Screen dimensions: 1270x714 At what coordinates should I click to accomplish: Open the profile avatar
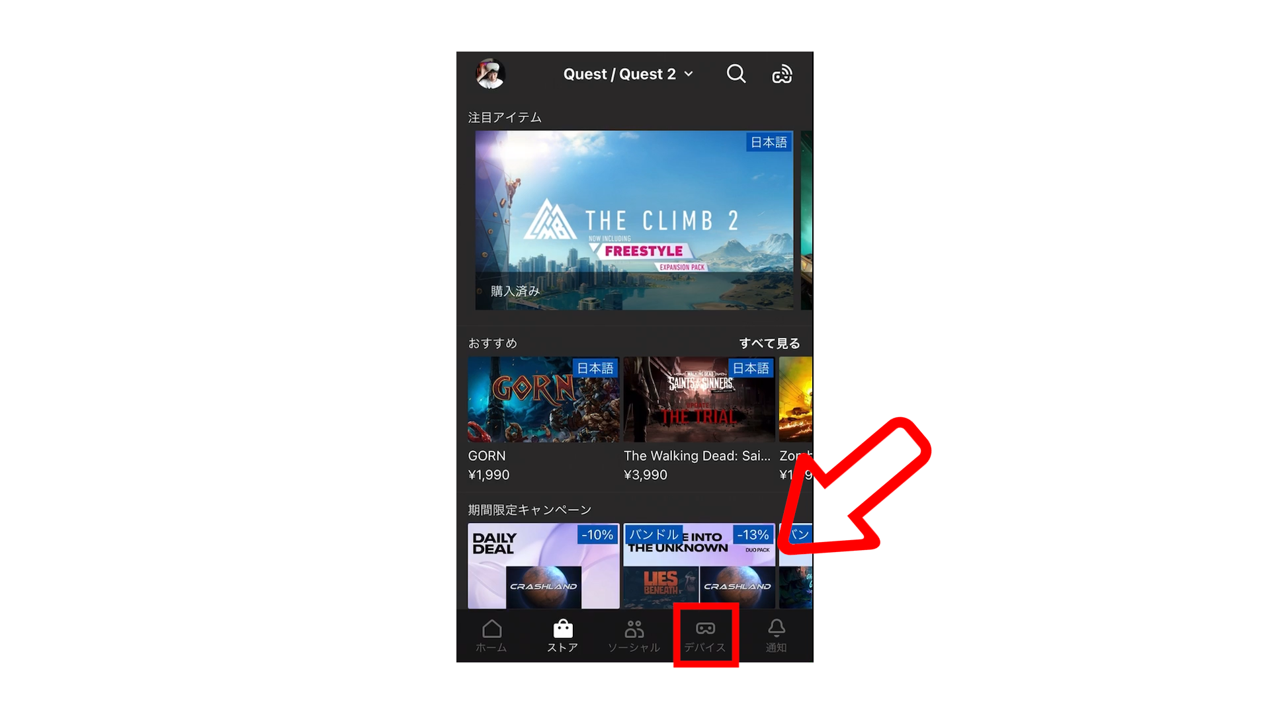(x=490, y=73)
